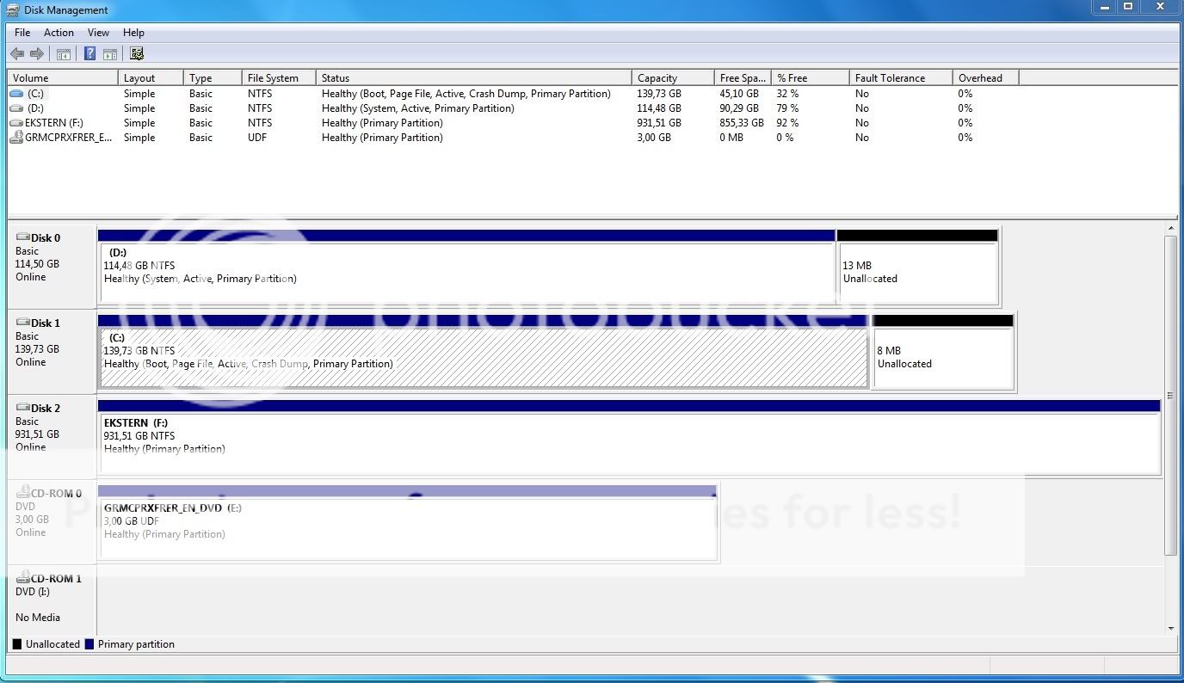Click the Disk 2 label box

point(52,428)
